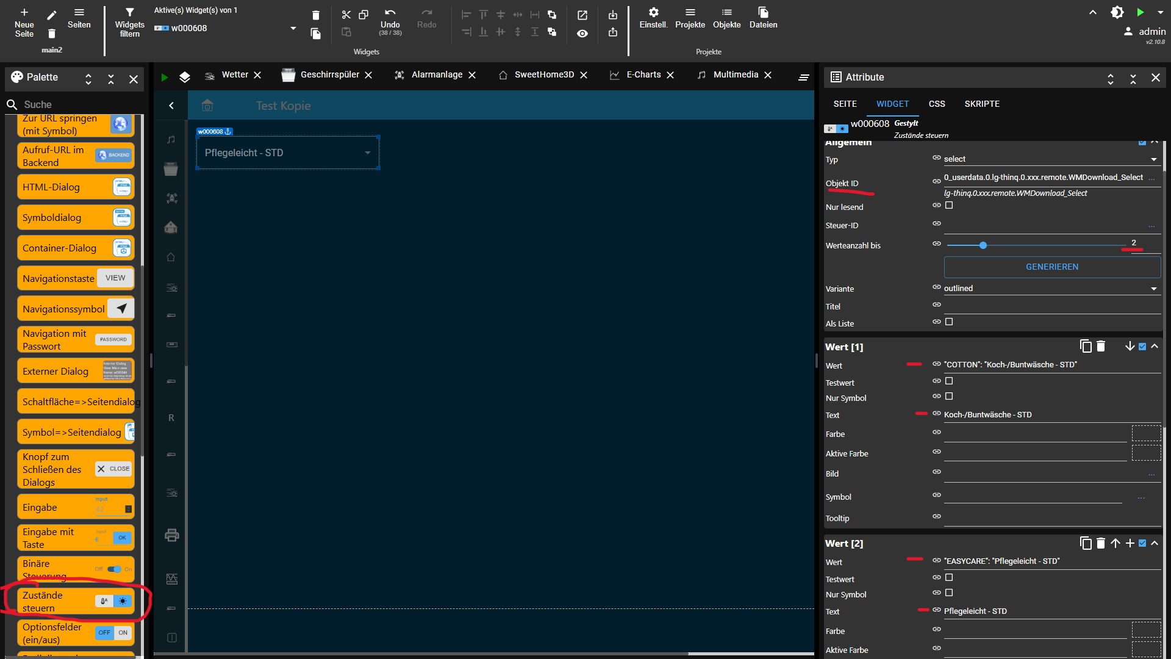Pick Aktive Farbe swatch in Wert [1]
Screen dimensions: 1171x659
1146,453
